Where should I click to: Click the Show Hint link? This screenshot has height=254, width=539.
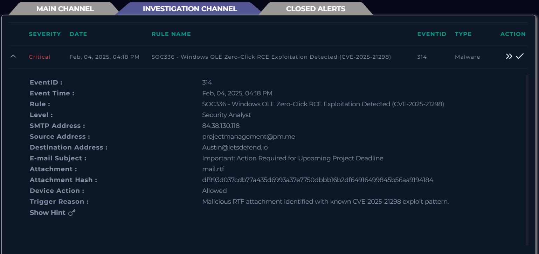(48, 212)
